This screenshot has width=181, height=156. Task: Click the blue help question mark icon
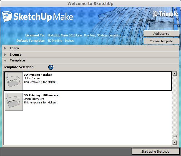tap(51, 67)
